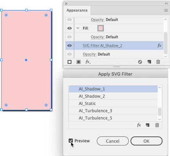Viewport: 170px width, 156px height.
Task: Select the Appearance tab
Action: point(77,11)
